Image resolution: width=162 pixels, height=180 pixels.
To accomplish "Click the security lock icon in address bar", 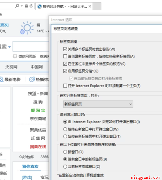I will (26, 6).
